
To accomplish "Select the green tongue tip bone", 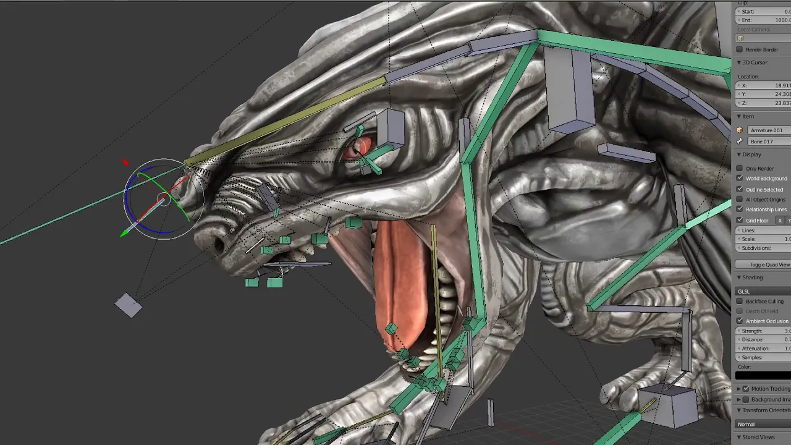I will point(391,329).
